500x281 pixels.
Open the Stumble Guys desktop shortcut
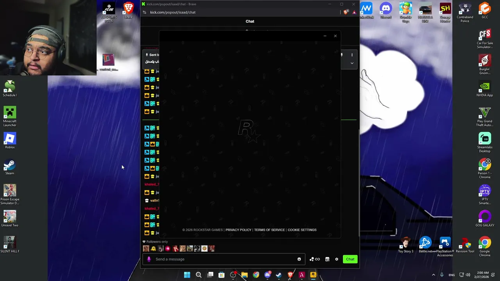click(x=405, y=12)
